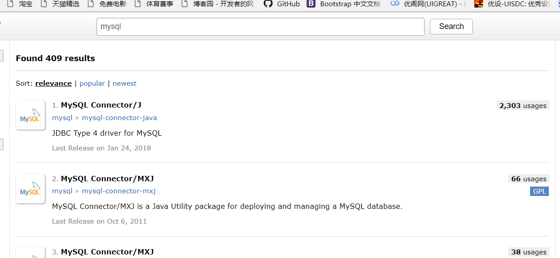This screenshot has width=560, height=258.
Task: Click the GPL license badge
Action: [539, 191]
